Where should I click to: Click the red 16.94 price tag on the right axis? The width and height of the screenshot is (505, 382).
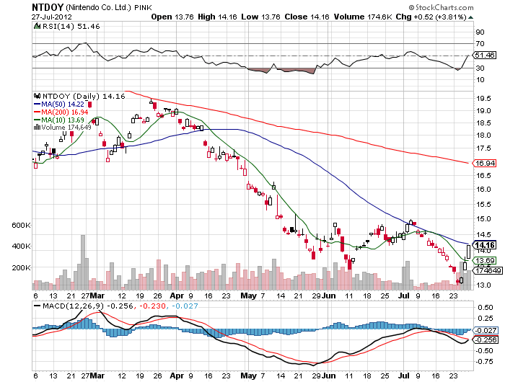pos(485,163)
